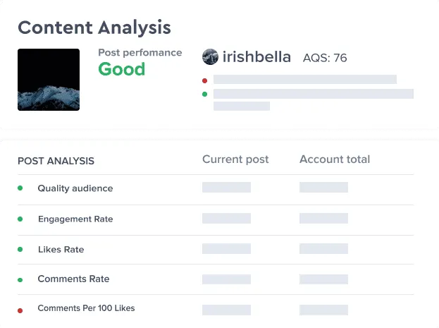Click the Post perfomance label
439x328 pixels.
coord(140,53)
